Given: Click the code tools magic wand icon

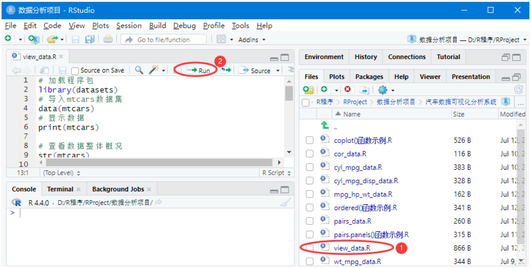Looking at the screenshot, I should (153, 70).
